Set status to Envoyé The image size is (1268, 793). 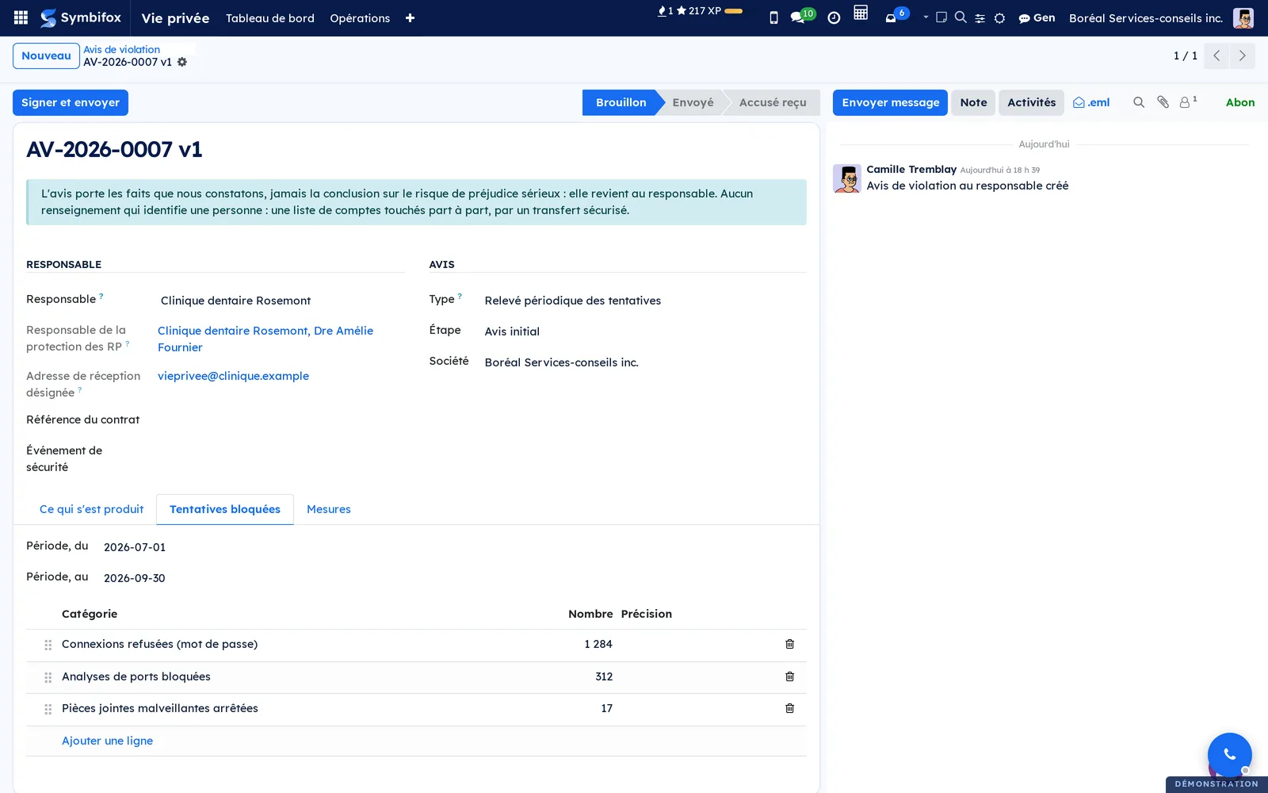tap(693, 102)
